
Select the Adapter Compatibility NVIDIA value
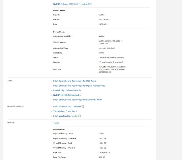coord(102,36)
